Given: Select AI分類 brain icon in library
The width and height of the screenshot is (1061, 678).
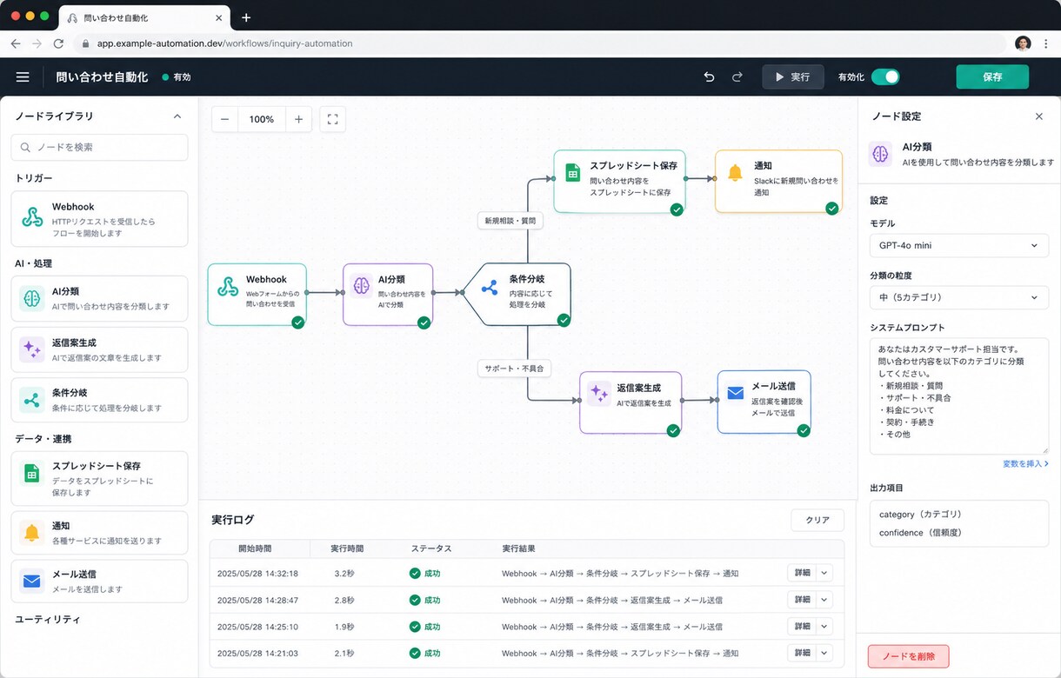Looking at the screenshot, I should click(32, 299).
